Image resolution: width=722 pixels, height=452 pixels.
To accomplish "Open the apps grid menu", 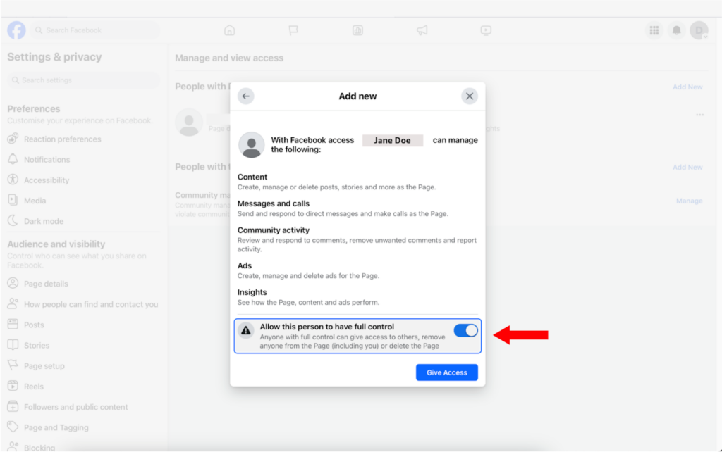I will click(654, 30).
